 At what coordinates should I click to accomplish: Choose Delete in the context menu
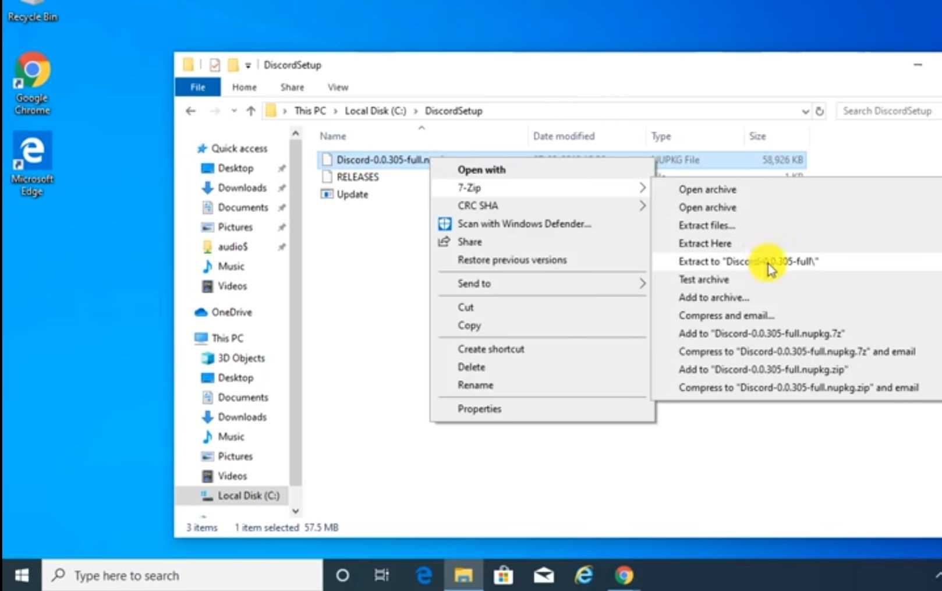(542, 367)
